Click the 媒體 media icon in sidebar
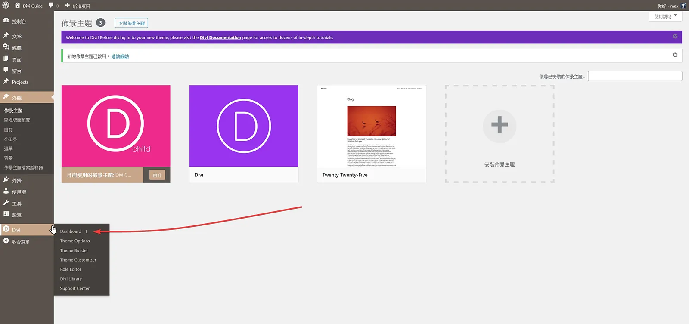The width and height of the screenshot is (689, 324). click(6, 47)
